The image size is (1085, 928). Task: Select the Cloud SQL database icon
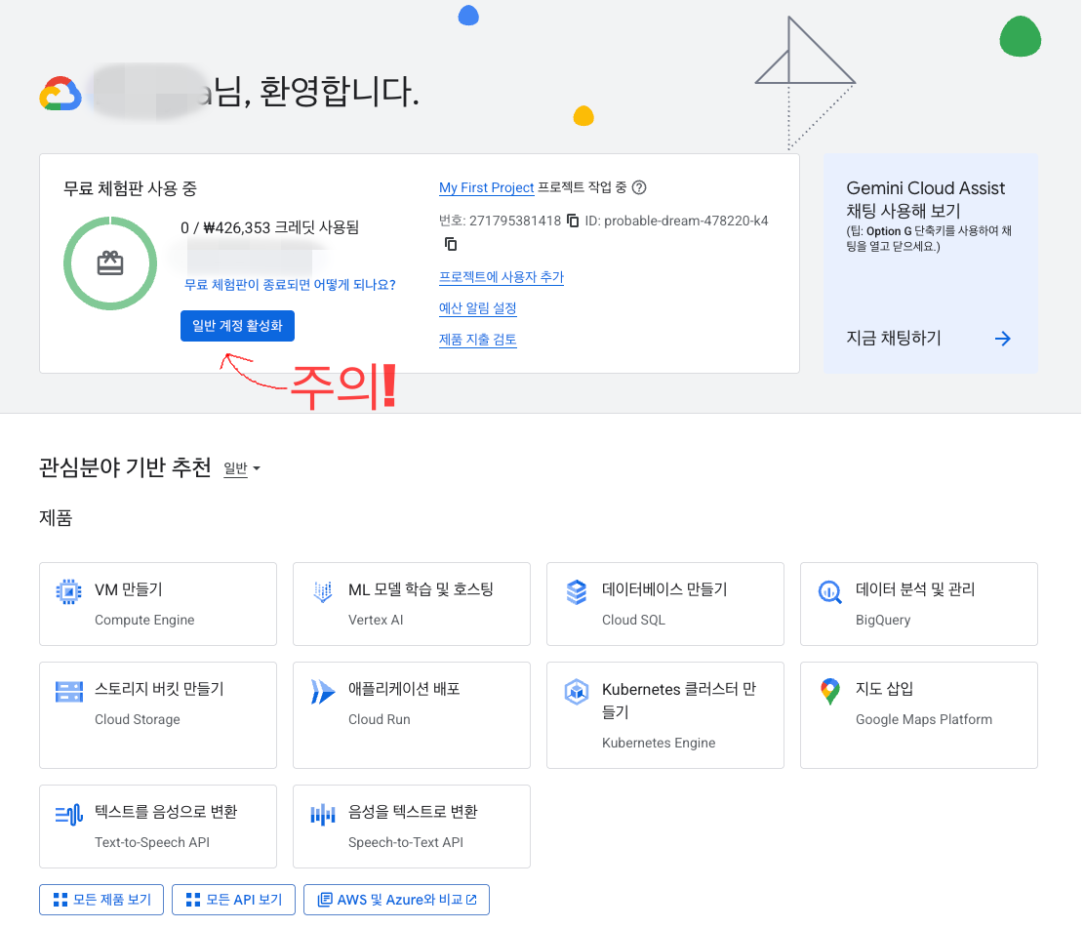coord(576,591)
